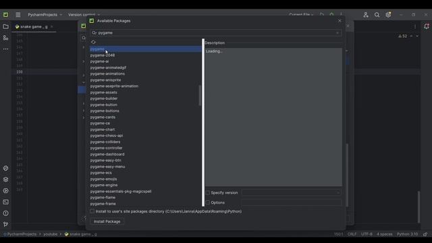The width and height of the screenshot is (432, 243).
Task: Open the Git version control tool window icon
Action: pos(5,224)
